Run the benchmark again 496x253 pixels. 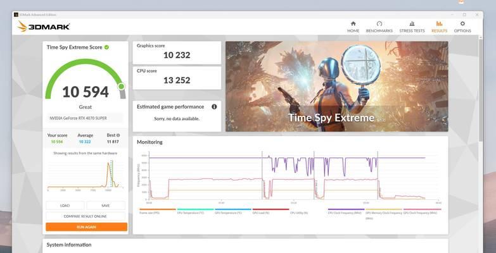pos(86,227)
